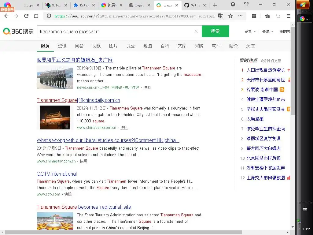Click the taskbar browser app button
The width and height of the screenshot is (313, 235).
(x=305, y=19)
